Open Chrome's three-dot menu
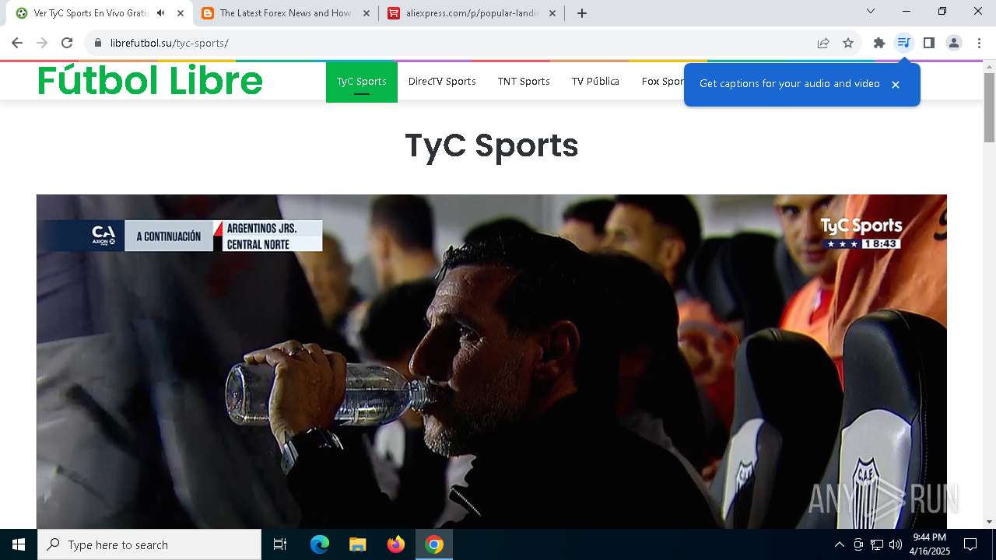Viewport: 996px width, 560px height. pos(979,43)
